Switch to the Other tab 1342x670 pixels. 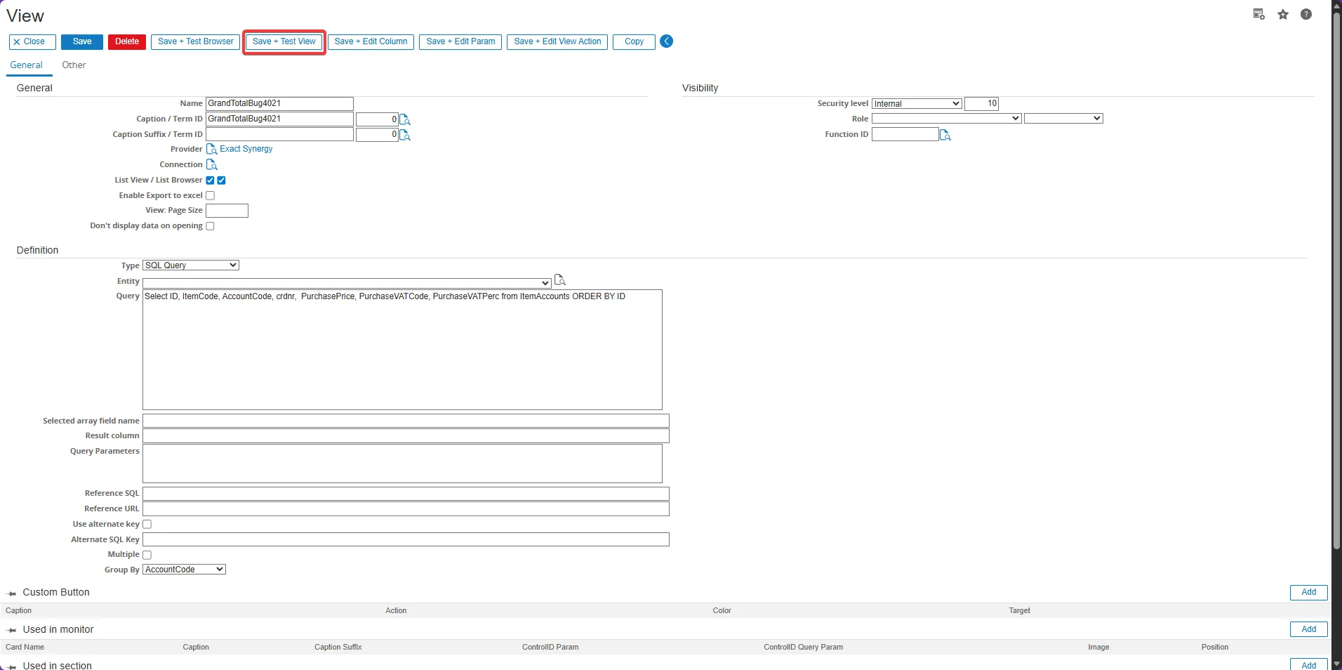point(74,65)
